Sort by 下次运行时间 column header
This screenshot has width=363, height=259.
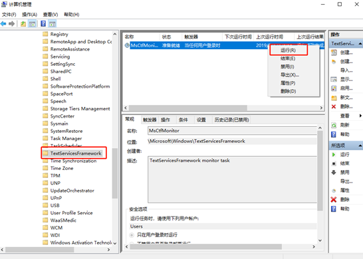[238, 37]
